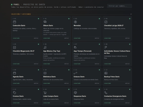Screen dimensions: 143x107
Task: Open the Biblioteca Darío title
Action: 50,77
